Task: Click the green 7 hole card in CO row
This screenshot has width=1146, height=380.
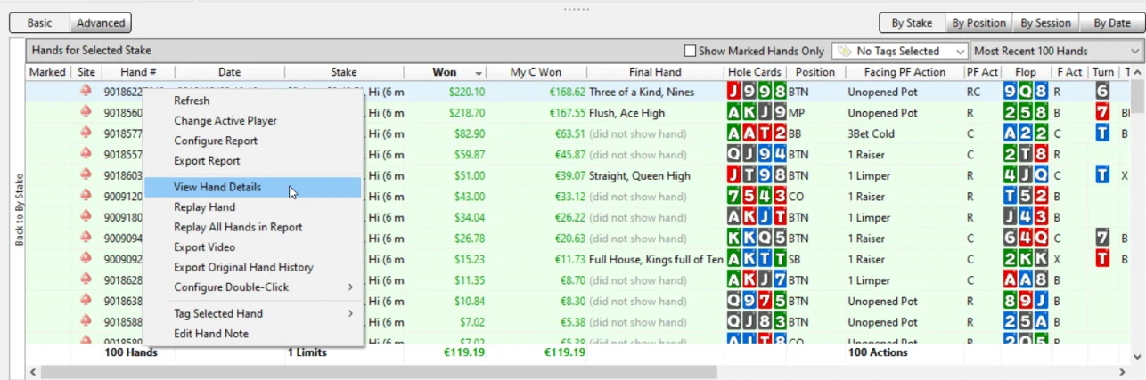Action: click(734, 197)
